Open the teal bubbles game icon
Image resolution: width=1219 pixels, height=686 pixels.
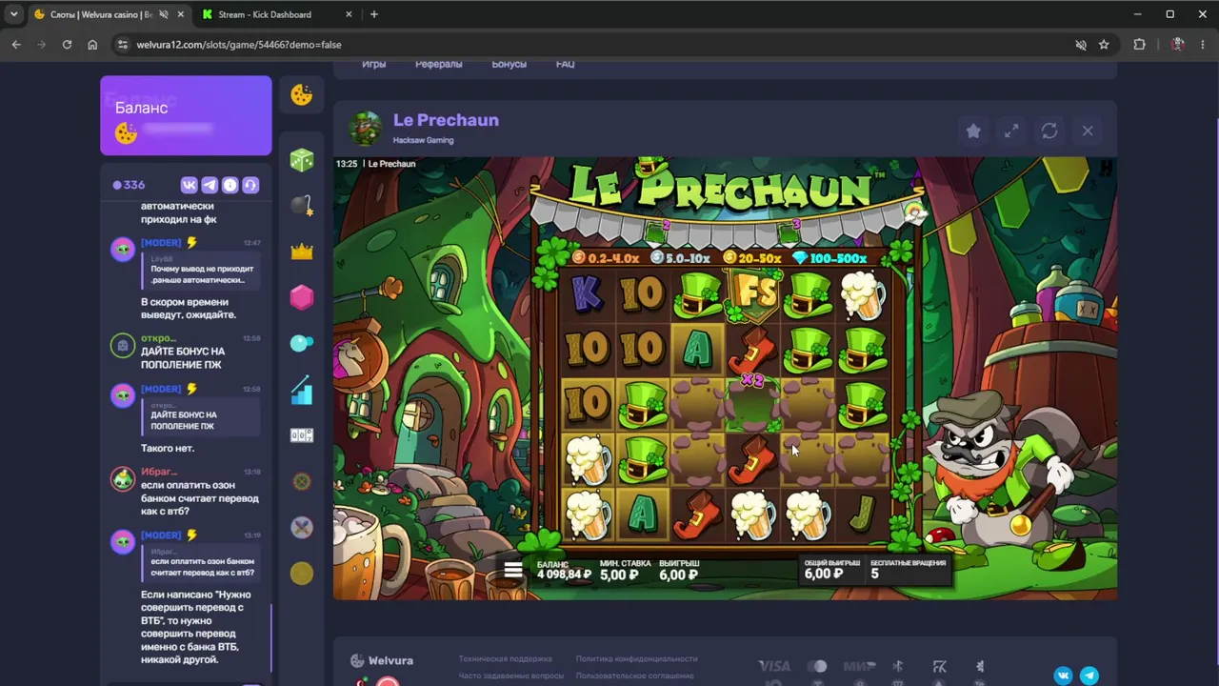click(302, 343)
